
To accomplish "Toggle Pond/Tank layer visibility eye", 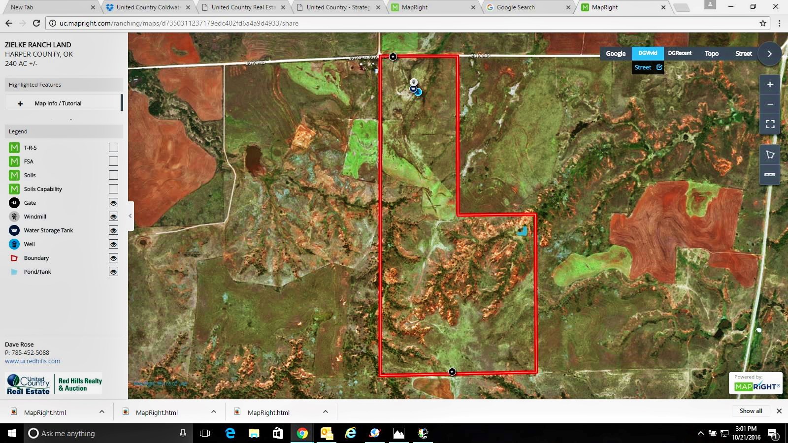I will 113,272.
